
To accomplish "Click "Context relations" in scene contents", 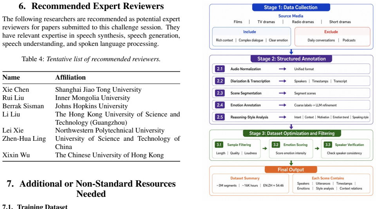I will pyautogui.click(x=351, y=188).
